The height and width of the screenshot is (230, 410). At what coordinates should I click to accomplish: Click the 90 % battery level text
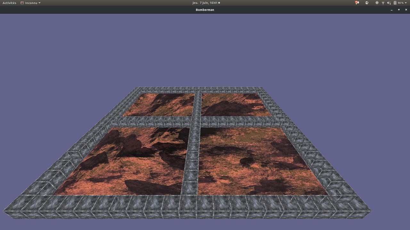tap(401, 3)
